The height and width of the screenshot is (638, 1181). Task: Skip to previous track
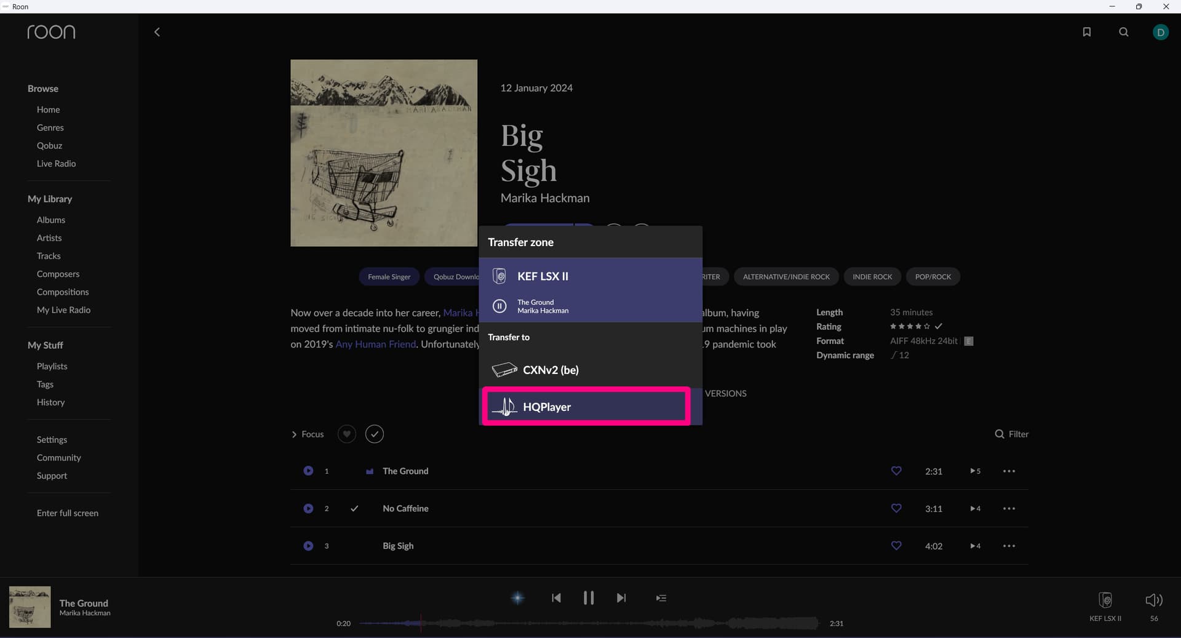[x=556, y=598]
